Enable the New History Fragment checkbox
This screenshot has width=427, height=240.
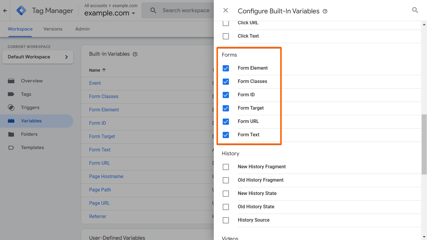click(x=226, y=167)
